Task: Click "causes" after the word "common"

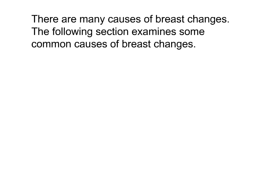Action: click(x=91, y=45)
